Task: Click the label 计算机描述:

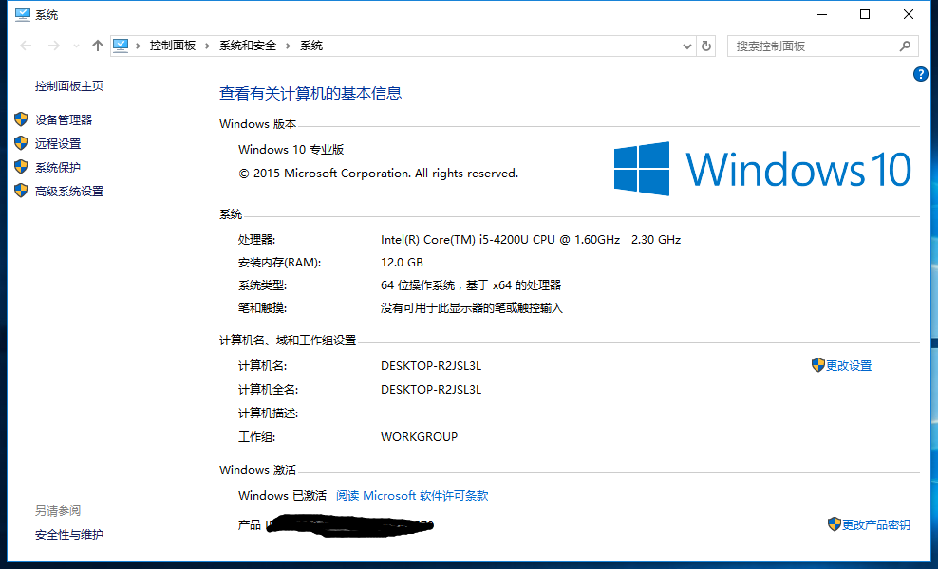Action: 268,413
